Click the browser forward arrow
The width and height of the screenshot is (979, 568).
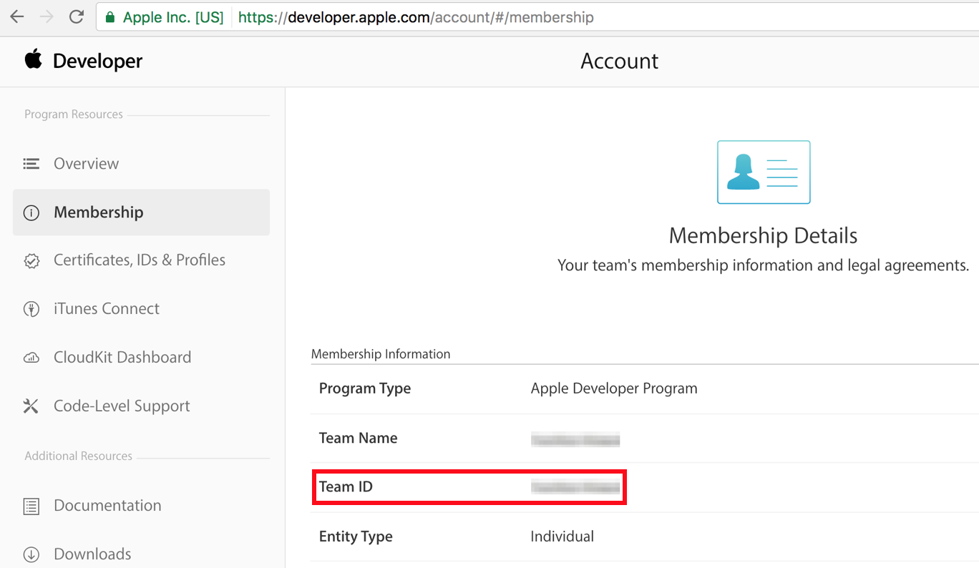(47, 17)
